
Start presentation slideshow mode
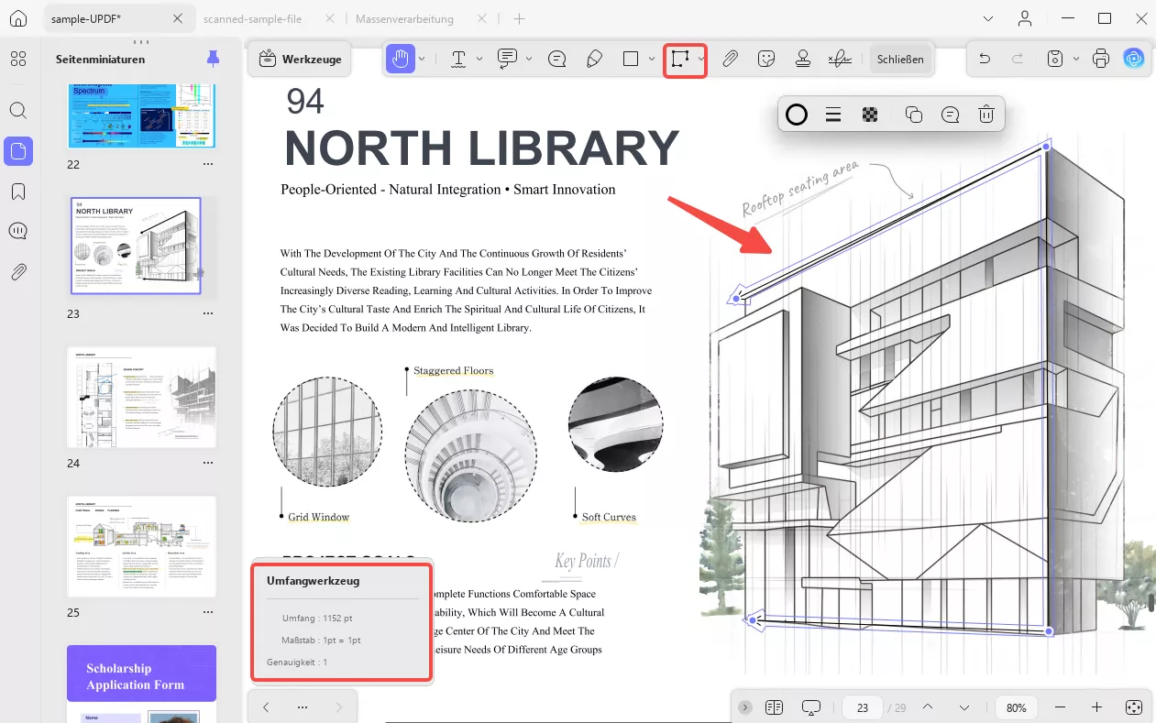(x=810, y=707)
